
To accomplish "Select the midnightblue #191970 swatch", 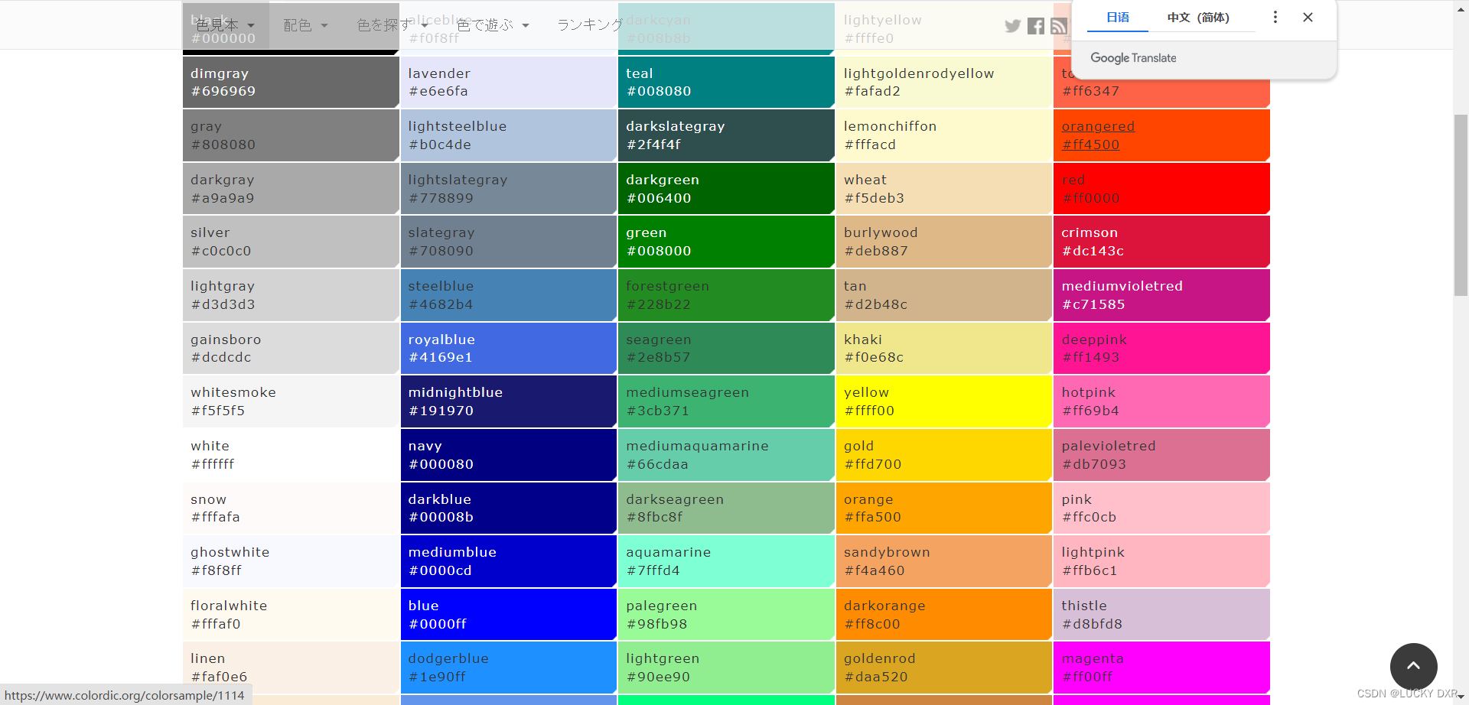I will pyautogui.click(x=509, y=401).
